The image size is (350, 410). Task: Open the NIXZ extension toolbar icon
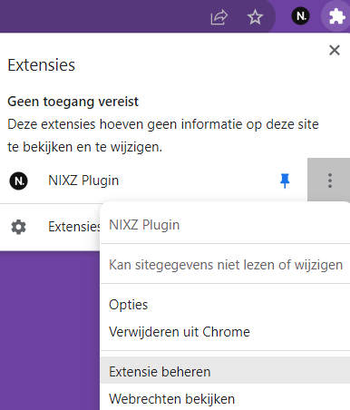pyautogui.click(x=300, y=16)
